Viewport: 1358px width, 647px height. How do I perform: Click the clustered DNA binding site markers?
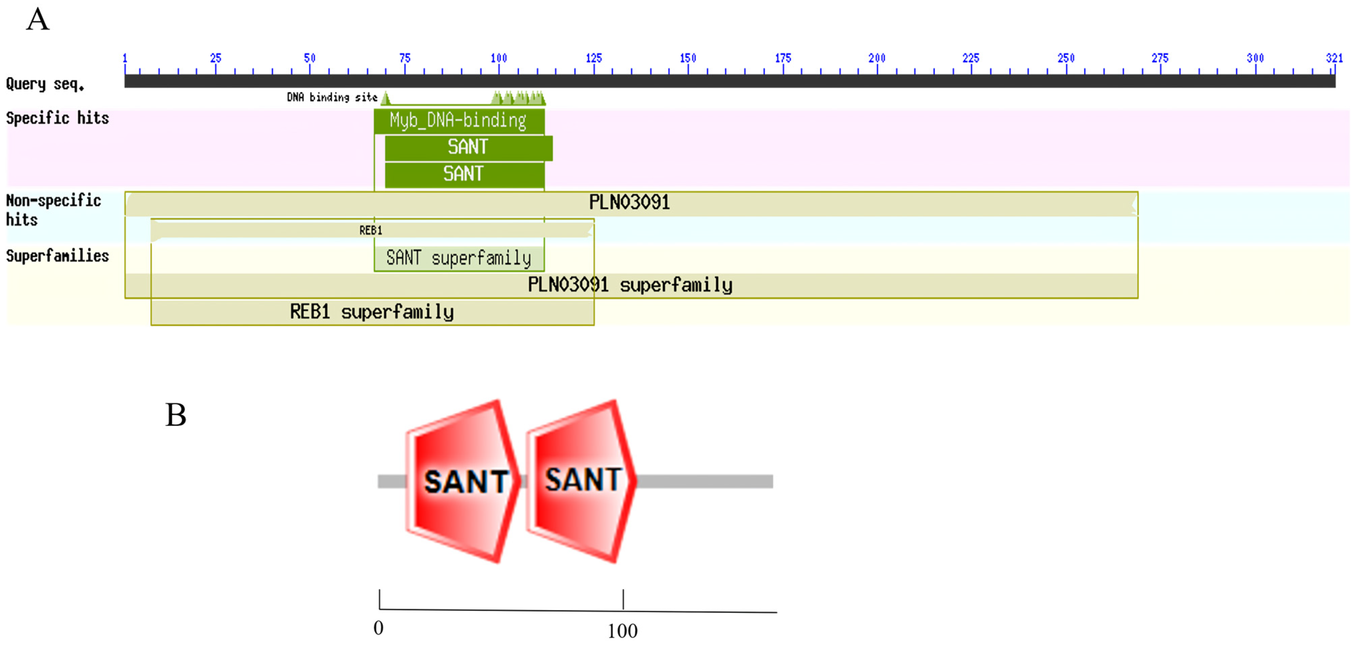point(519,98)
